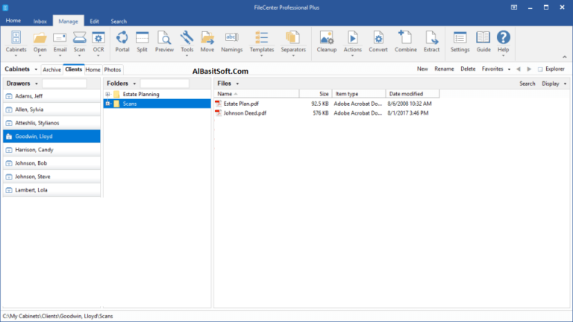Switch to the Edit ribbon tab
The image size is (573, 322).
(94, 22)
